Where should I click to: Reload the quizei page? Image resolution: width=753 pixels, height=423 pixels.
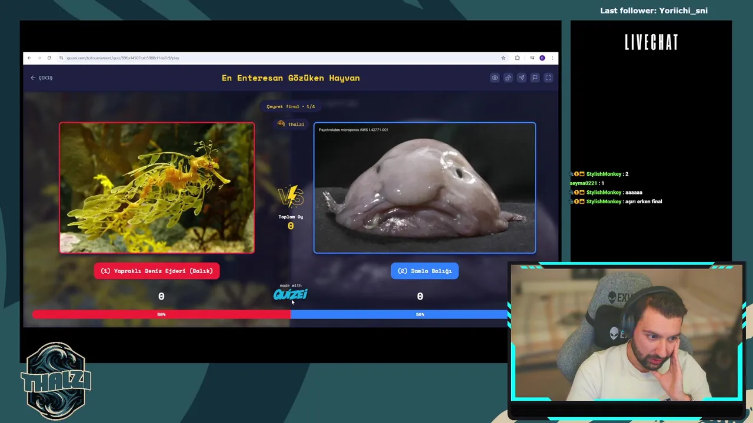tap(49, 58)
